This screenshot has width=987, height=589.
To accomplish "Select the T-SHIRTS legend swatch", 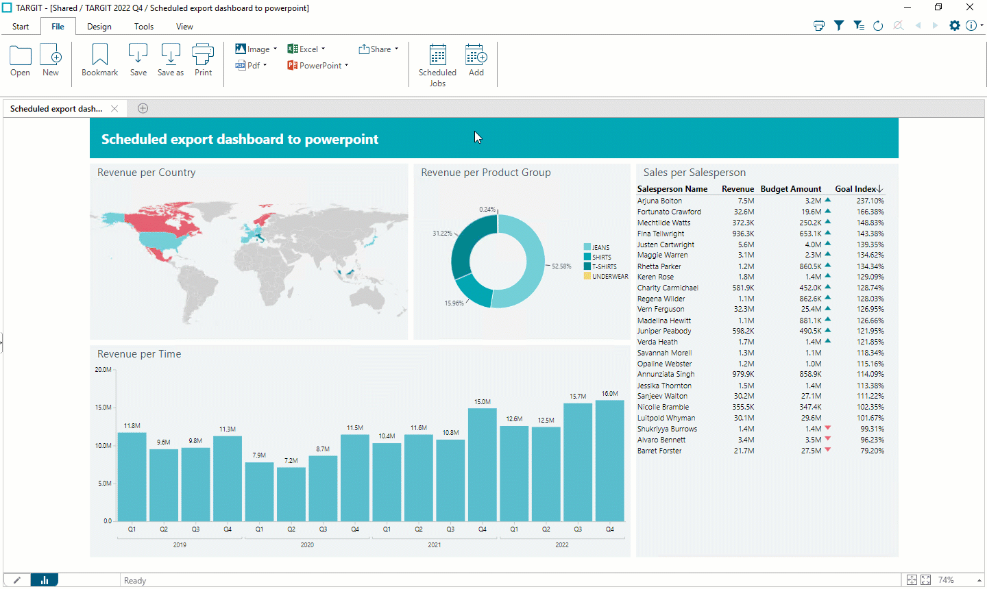I will click(587, 266).
